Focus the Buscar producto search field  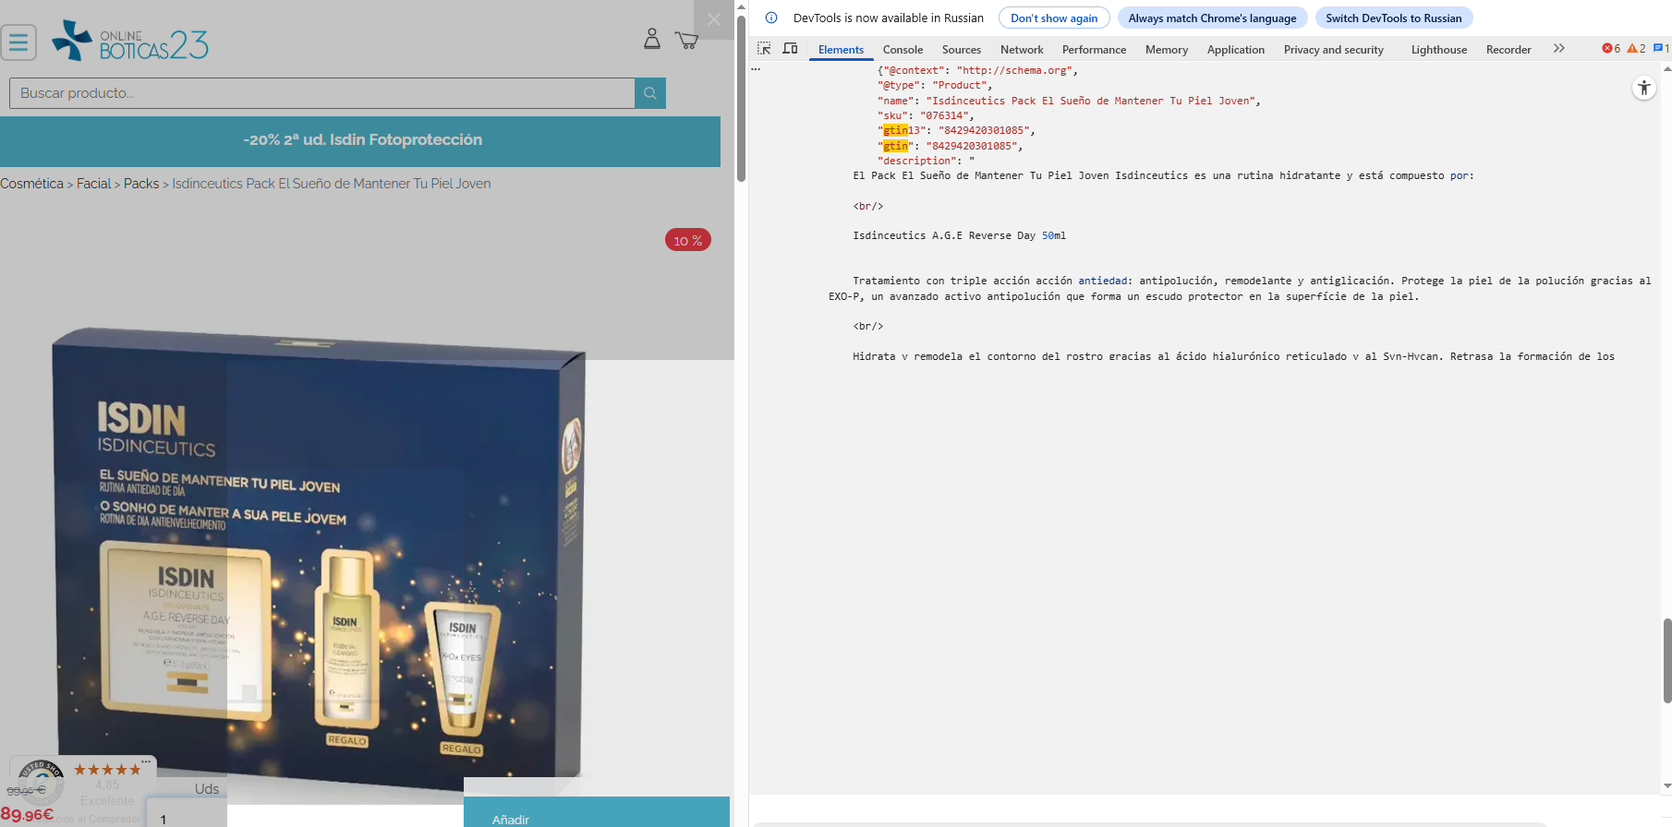322,93
